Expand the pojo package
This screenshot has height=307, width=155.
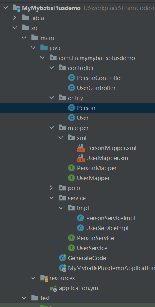click(51, 188)
